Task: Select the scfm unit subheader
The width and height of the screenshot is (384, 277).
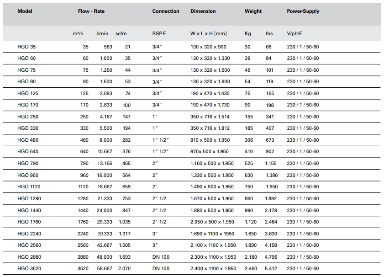Action: pyautogui.click(x=121, y=34)
